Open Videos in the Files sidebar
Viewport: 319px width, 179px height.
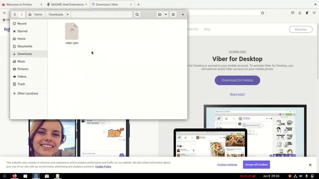pos(29,77)
